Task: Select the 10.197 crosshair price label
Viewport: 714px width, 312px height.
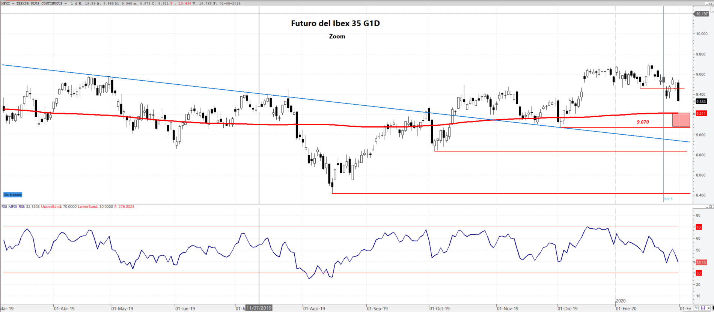Action: 701,14
